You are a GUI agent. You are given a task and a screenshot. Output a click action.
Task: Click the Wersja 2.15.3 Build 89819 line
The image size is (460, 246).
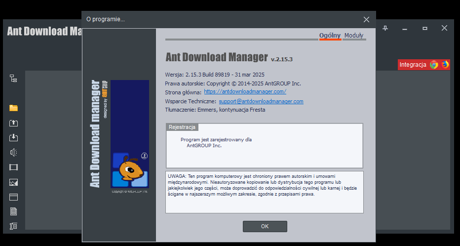[215, 75]
